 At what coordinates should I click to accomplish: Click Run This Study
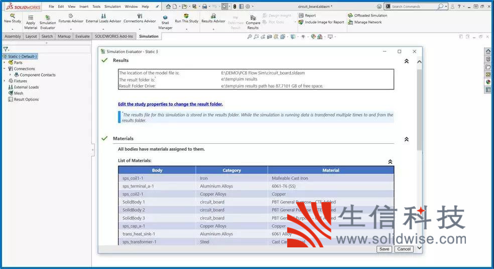tap(187, 19)
